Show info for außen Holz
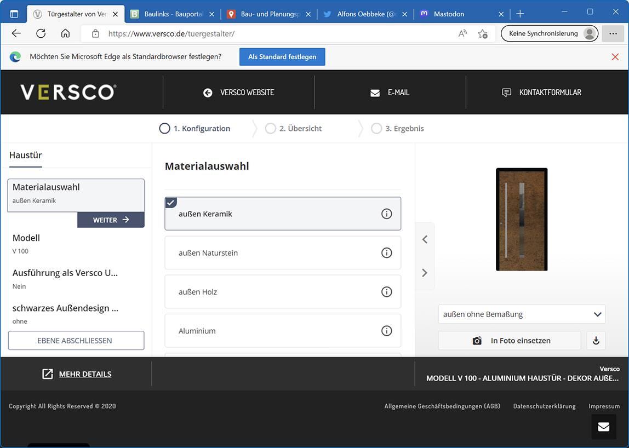 click(x=386, y=291)
